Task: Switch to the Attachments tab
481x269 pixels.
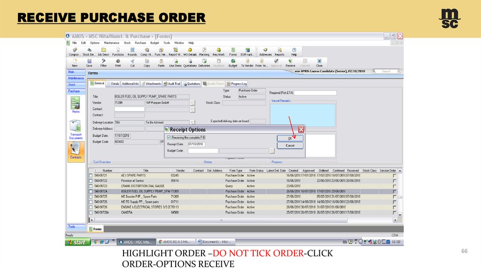Action: coord(151,83)
